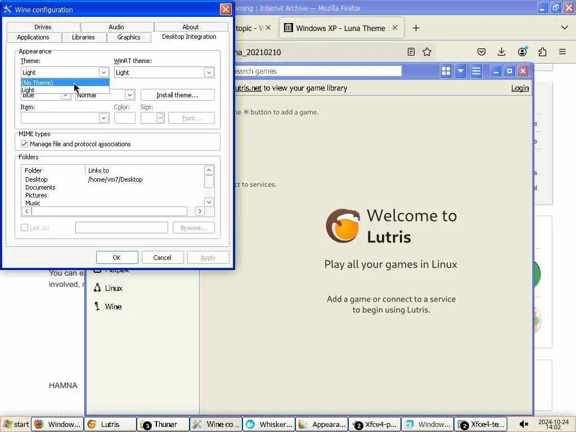
Task: Choose Light option in Theme dropdown list
Action: point(65,90)
